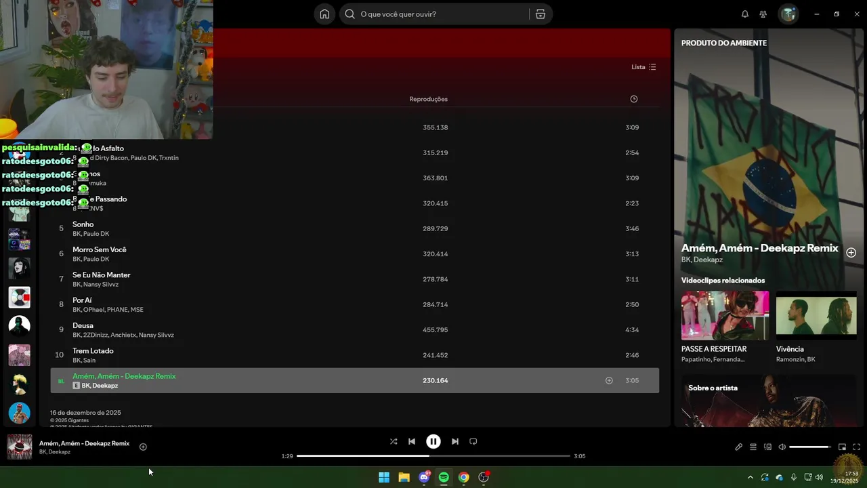The width and height of the screenshot is (867, 488).
Task: Toggle repeat mode
Action: [x=473, y=441]
